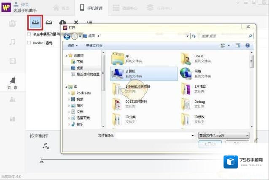Image resolution: width=269 pixels, height=180 pixels.
Task: Click the cloud upload icon in toolbar
Action: click(x=49, y=22)
